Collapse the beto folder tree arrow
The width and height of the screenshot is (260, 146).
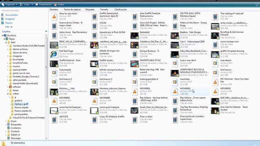tap(6, 42)
